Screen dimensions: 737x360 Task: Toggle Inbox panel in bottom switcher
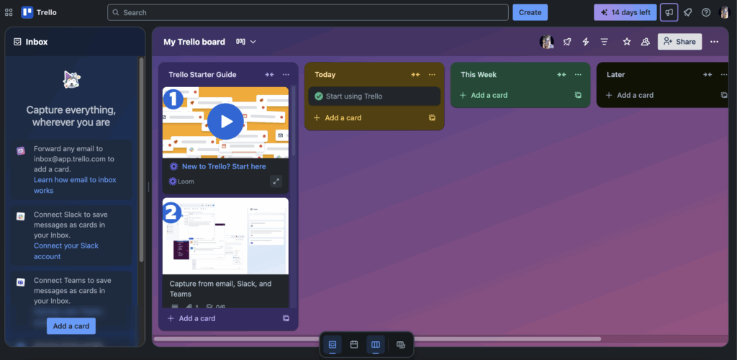coord(333,344)
